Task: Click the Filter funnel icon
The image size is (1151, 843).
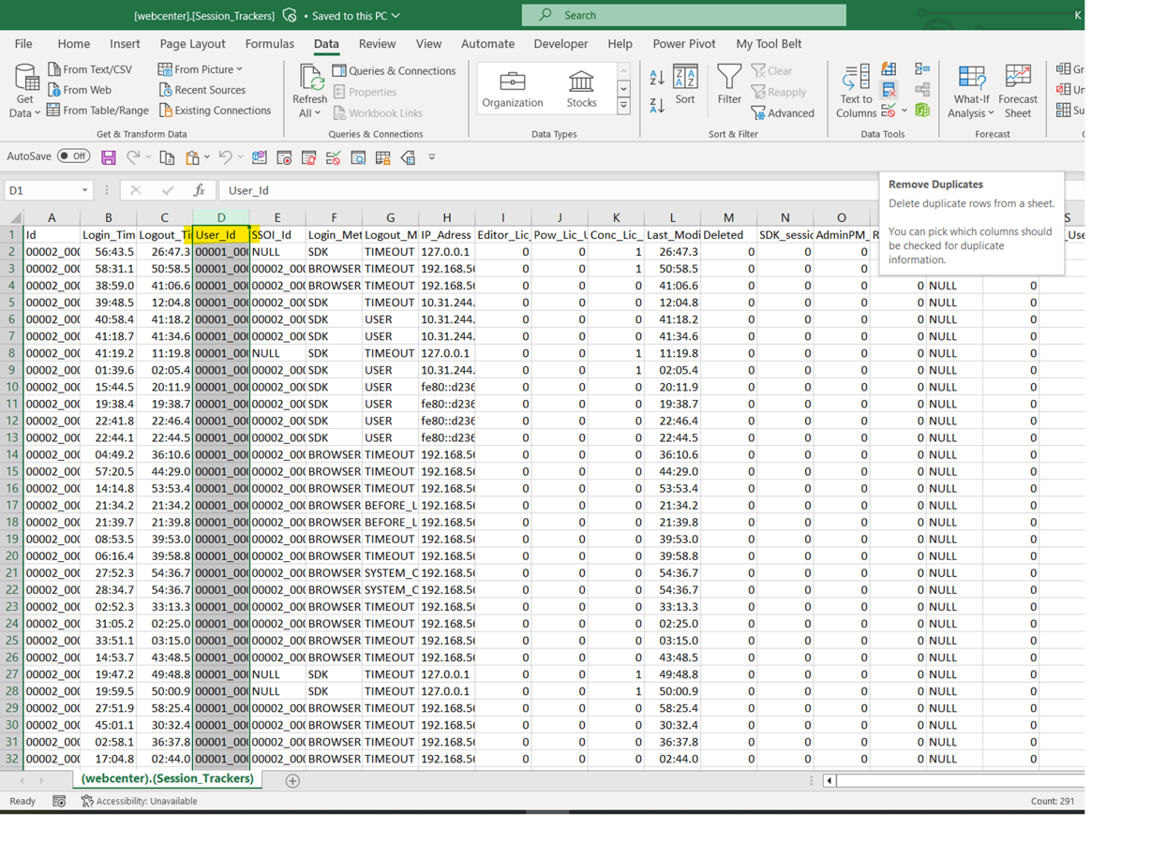Action: pyautogui.click(x=728, y=84)
